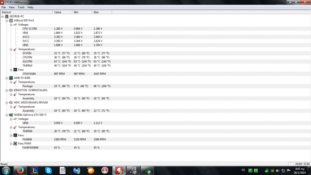
Task: Click the AMD FX-6300 processor chip icon
Action: click(11, 78)
